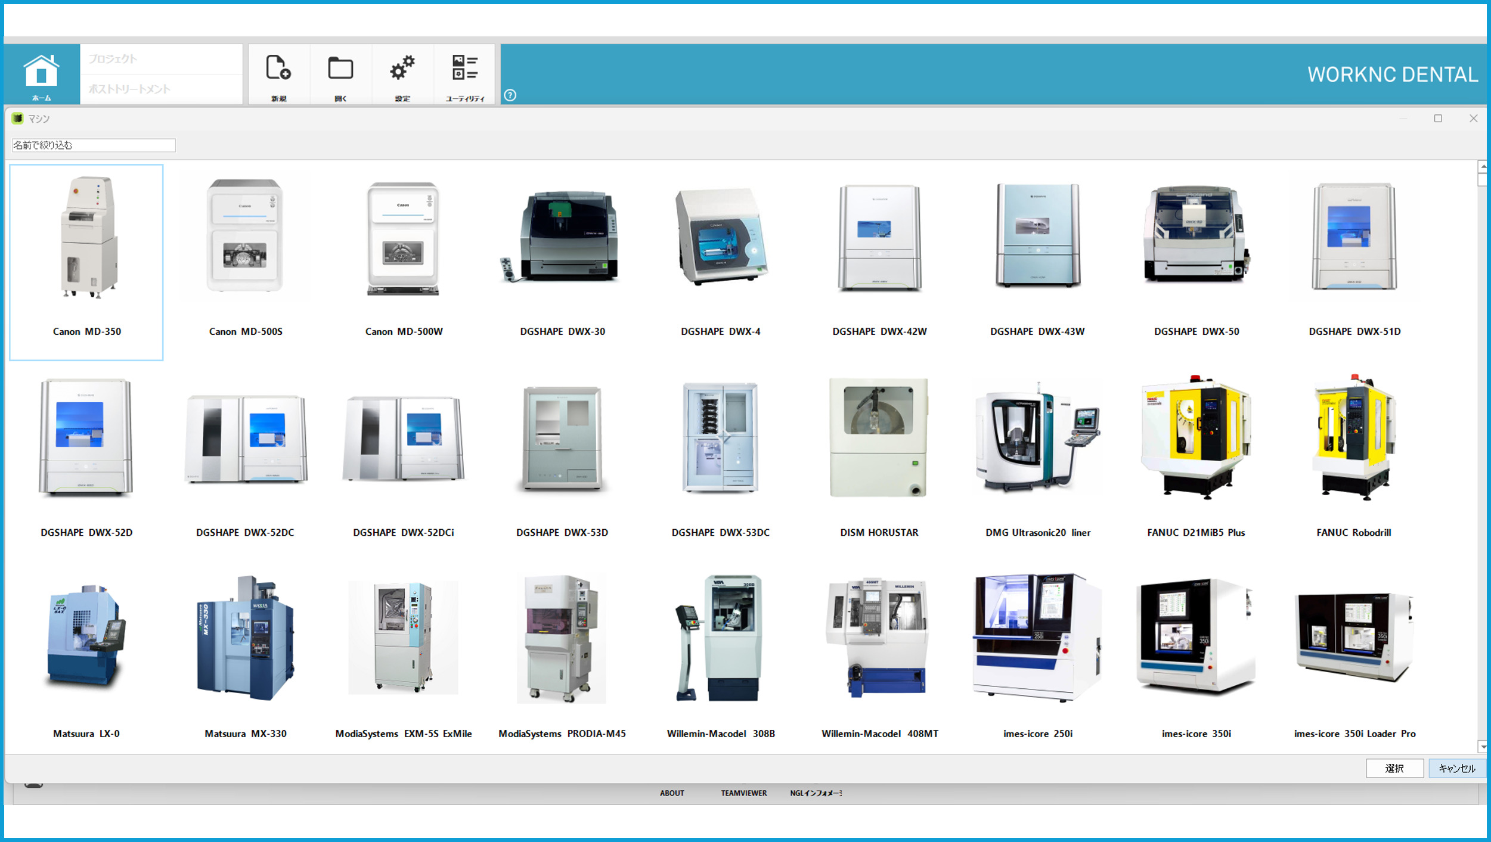This screenshot has height=842, width=1491.
Task: Click the help question mark icon
Action: pos(510,95)
